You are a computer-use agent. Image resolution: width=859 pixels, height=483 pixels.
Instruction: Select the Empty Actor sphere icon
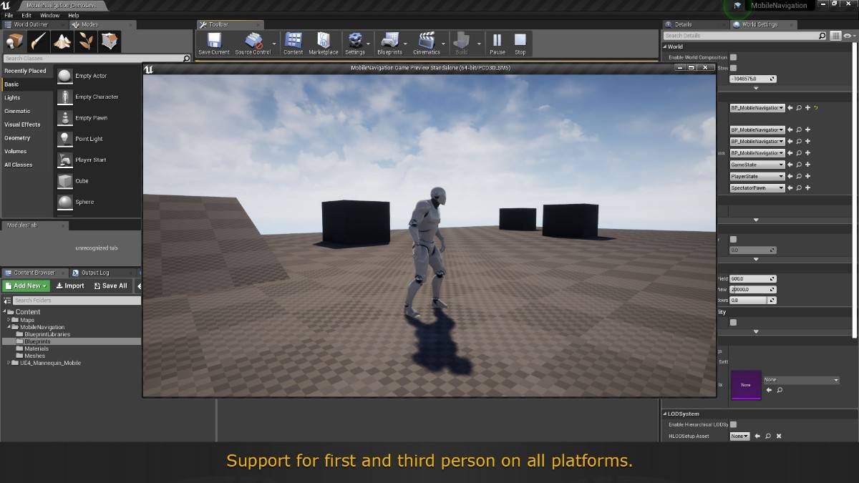pyautogui.click(x=65, y=76)
